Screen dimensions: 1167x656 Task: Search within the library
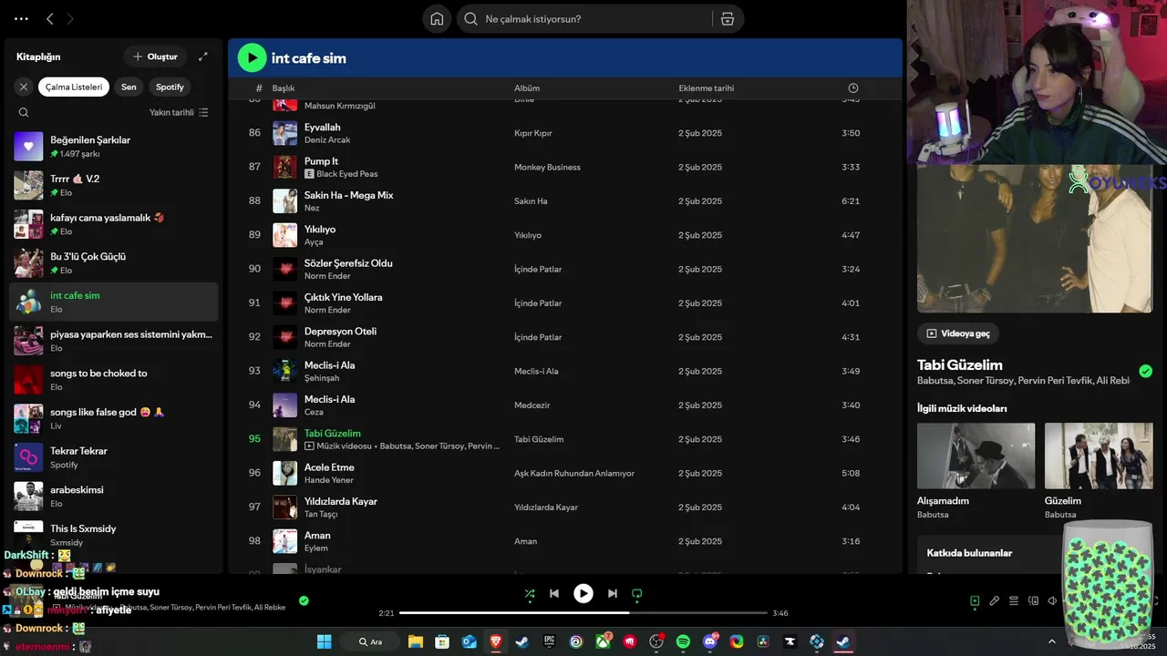pos(24,112)
